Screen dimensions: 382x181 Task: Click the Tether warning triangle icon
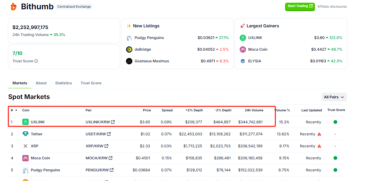[x=319, y=134]
